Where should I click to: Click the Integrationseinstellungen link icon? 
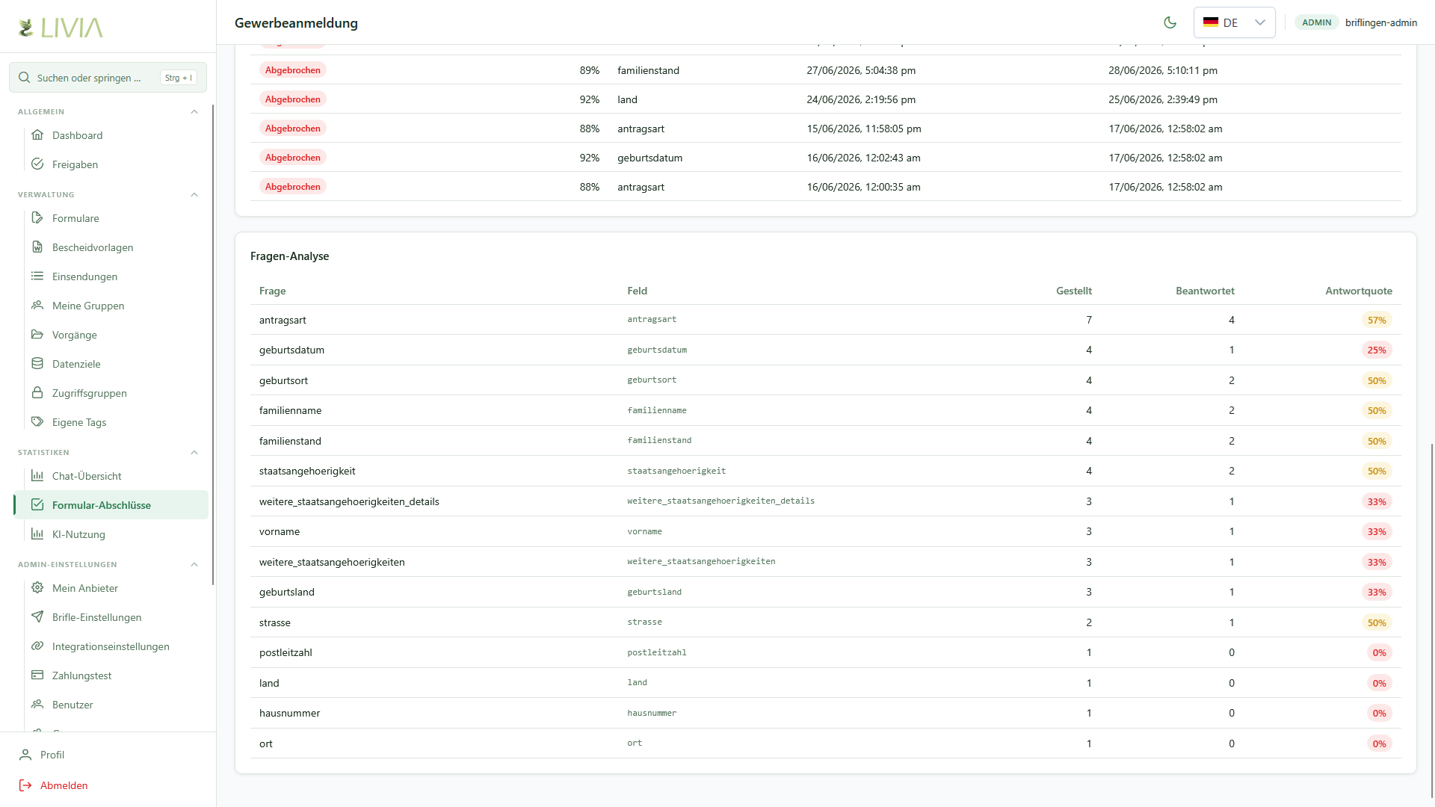[x=37, y=646]
